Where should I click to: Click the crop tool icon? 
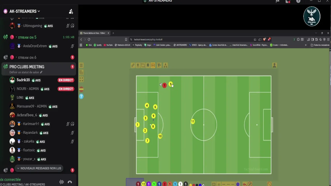click(x=143, y=66)
